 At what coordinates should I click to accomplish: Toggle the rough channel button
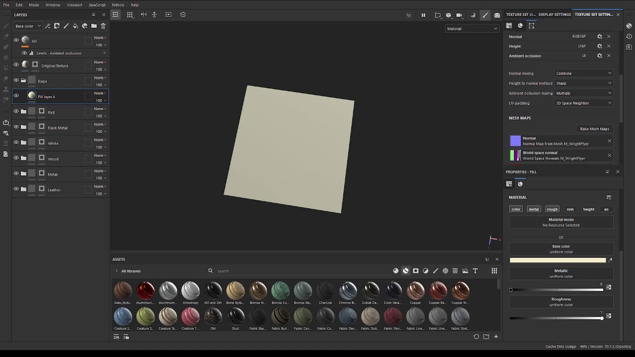pos(552,209)
